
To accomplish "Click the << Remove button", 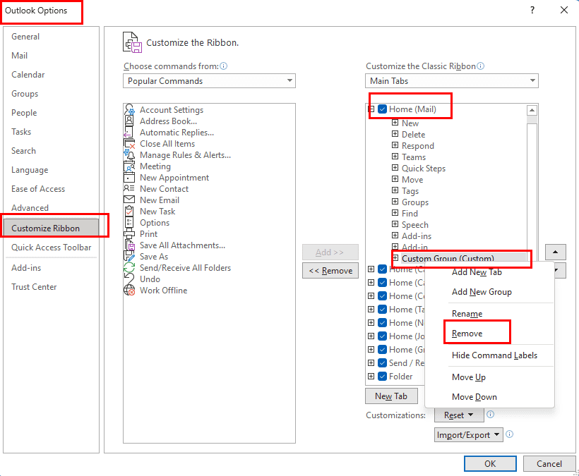I will click(x=330, y=271).
